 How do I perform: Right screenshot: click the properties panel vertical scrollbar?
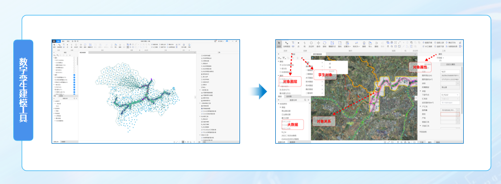pos(462,90)
